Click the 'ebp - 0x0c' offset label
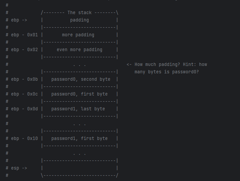240x181 pixels. click(25, 94)
